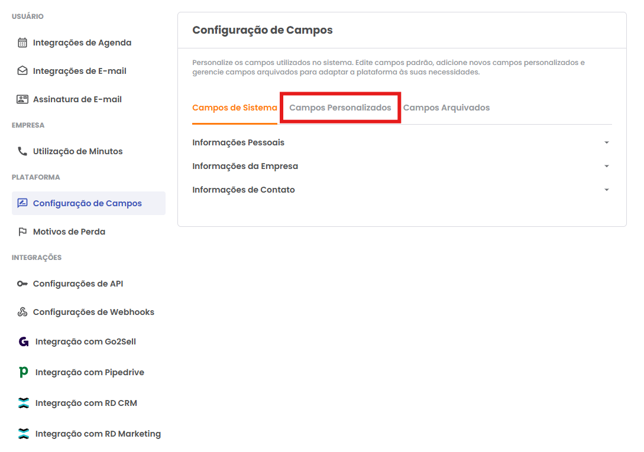This screenshot has width=644, height=452.
Task: Expand Informações Pessoais with its arrow
Action: pos(606,142)
